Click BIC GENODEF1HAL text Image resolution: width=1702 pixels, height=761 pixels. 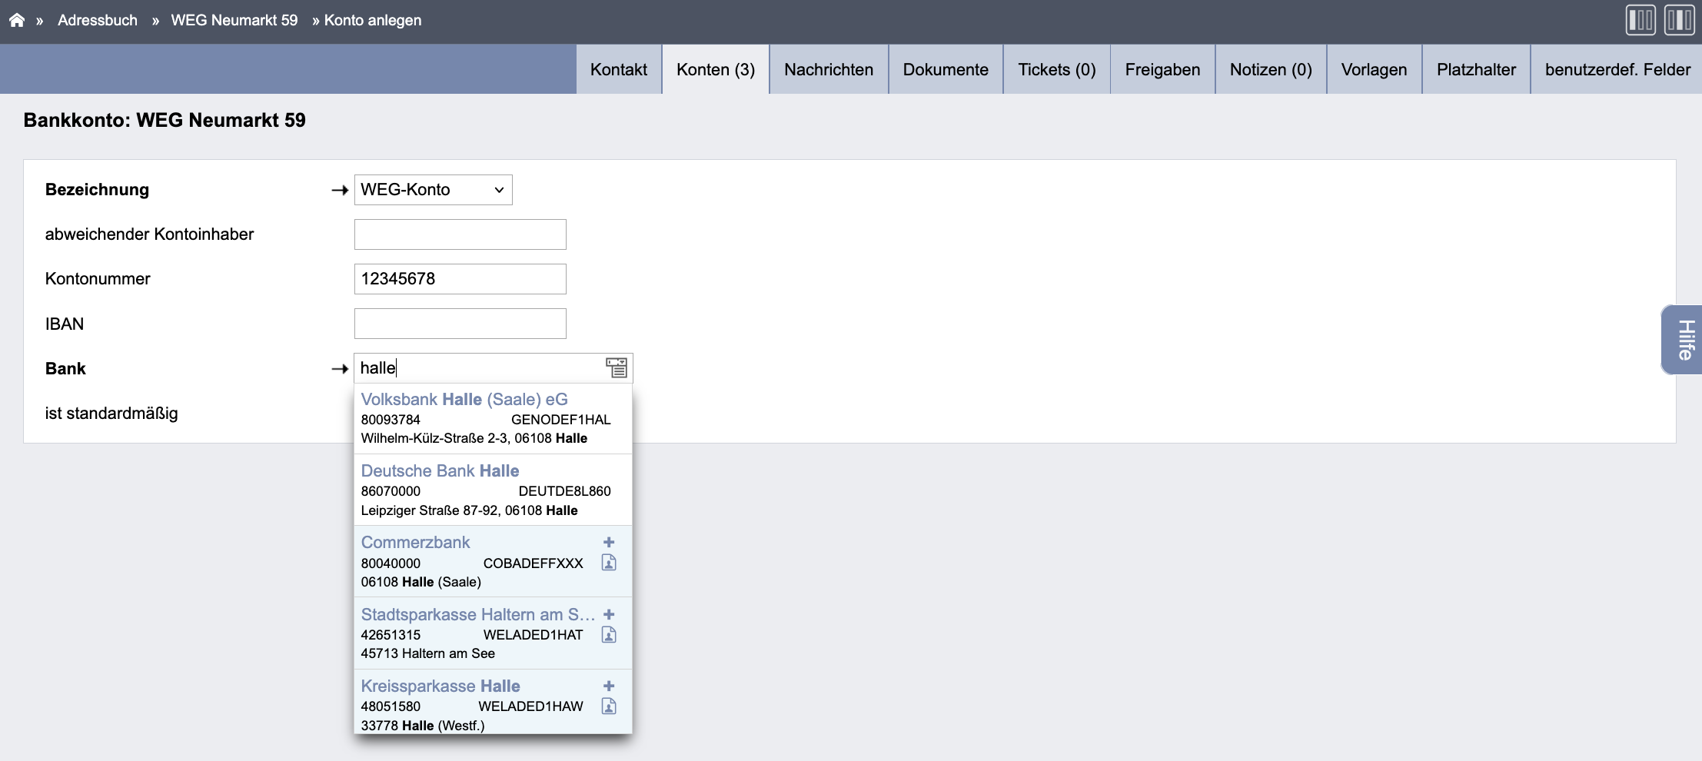click(560, 420)
